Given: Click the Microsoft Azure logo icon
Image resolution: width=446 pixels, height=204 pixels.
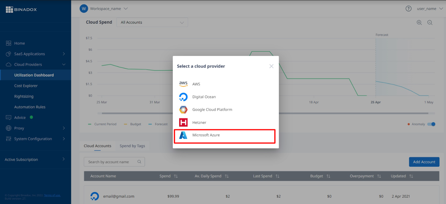Looking at the screenshot, I should click(183, 135).
